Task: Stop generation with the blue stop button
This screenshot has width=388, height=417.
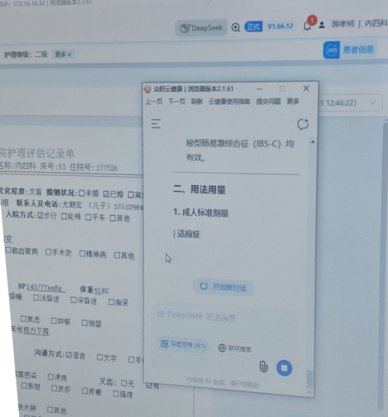Action: coord(284,368)
